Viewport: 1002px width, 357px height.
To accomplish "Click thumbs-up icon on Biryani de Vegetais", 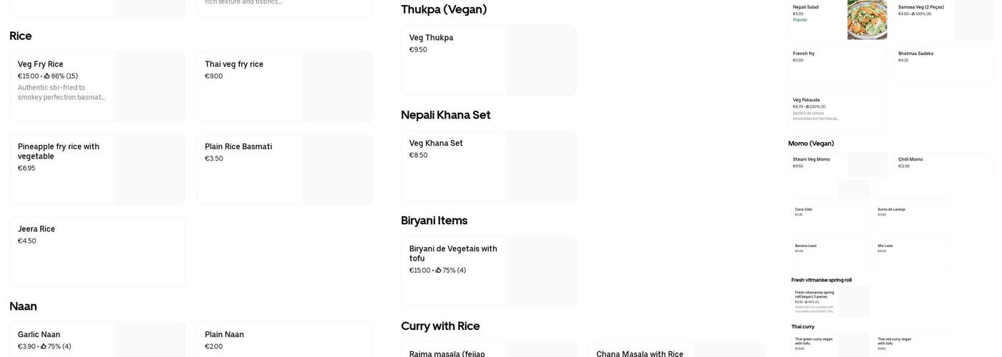I will pyautogui.click(x=439, y=271).
